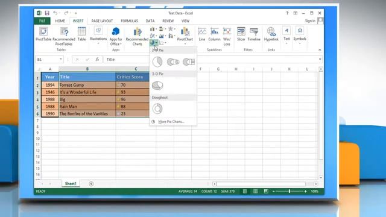Image resolution: width=386 pixels, height=217 pixels.
Task: Switch to Page Break Preview in status bar
Action: click(266, 191)
